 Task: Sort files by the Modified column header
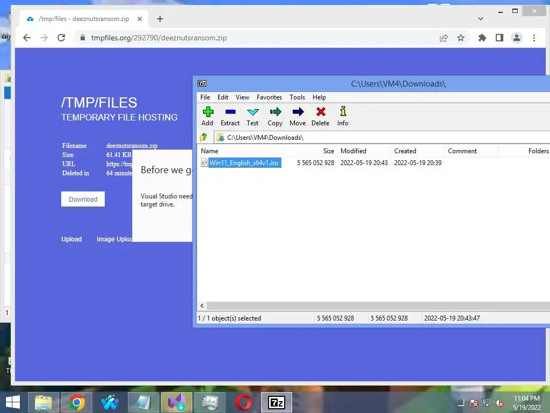[x=364, y=151]
